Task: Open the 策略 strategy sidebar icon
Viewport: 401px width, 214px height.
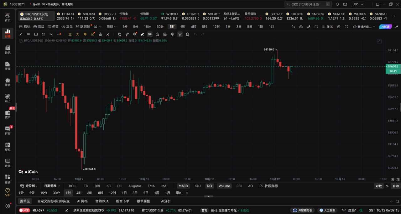Action: pos(8,82)
